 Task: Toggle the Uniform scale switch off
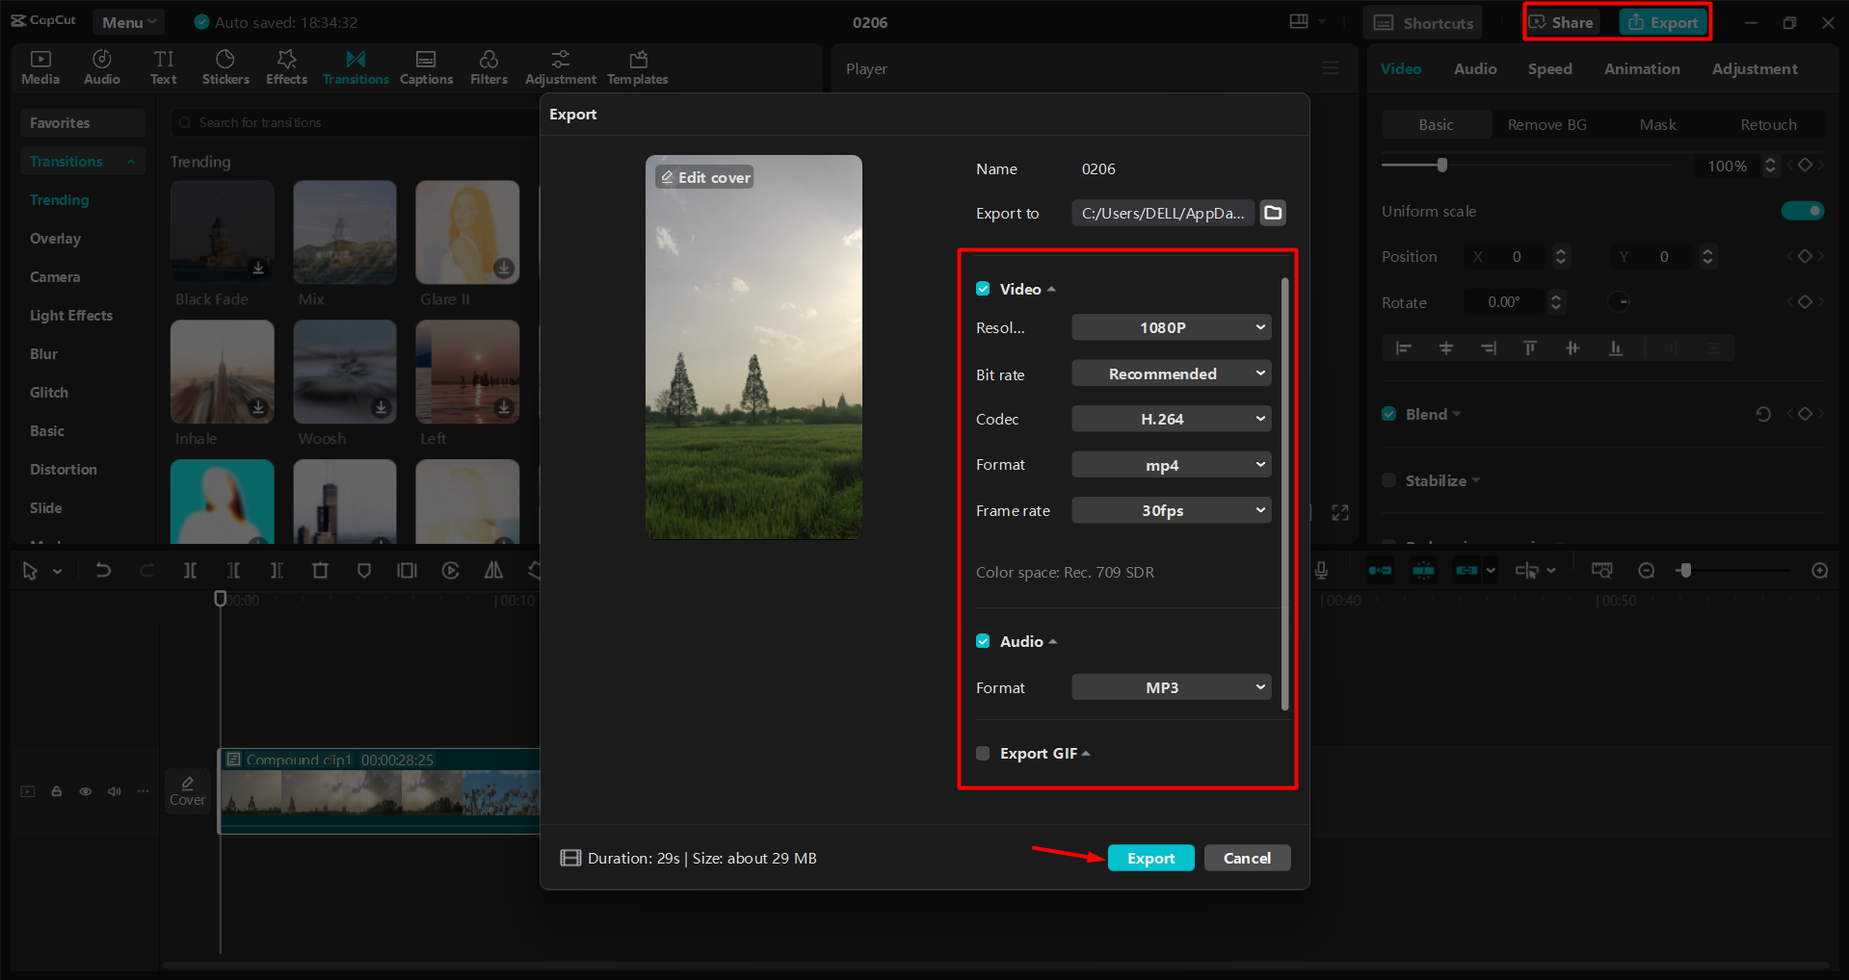click(x=1802, y=210)
